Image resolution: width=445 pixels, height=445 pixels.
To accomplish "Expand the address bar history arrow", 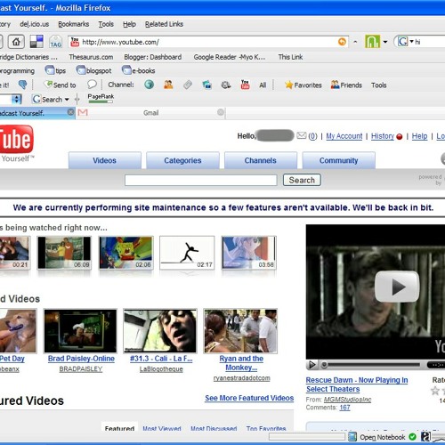I will click(x=355, y=42).
